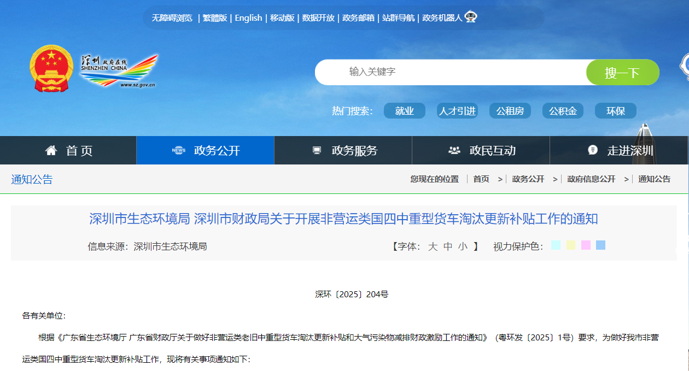Click the NEWS globe icon beside 政务公开
The height and width of the screenshot is (371, 689).
point(179,150)
